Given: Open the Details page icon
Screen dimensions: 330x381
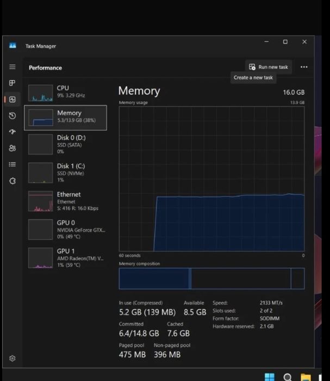Looking at the screenshot, I should (x=13, y=164).
